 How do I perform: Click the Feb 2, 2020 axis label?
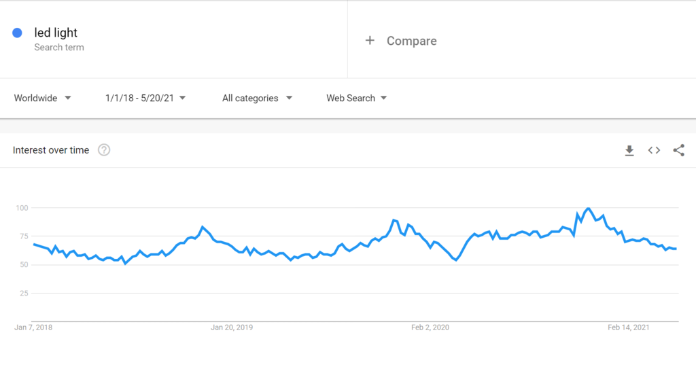click(x=430, y=327)
